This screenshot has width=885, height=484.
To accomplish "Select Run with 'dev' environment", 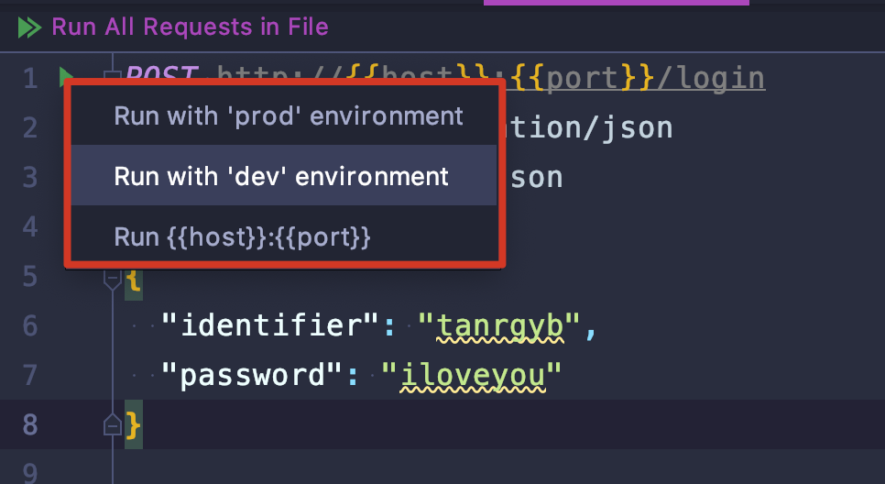I will pos(284,176).
